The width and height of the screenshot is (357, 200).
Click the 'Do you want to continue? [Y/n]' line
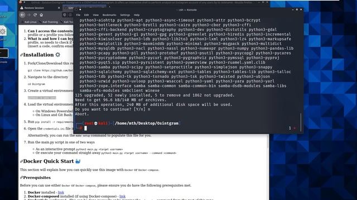(113, 109)
